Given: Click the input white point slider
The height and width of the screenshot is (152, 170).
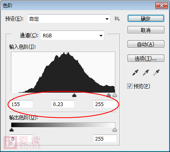Looking at the screenshot, I should (115, 95).
